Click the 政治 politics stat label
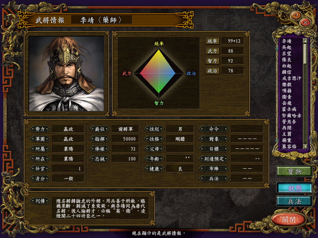The width and height of the screenshot is (318, 238). pyautogui.click(x=212, y=71)
